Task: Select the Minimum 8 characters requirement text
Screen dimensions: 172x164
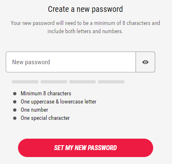Action: pos(46,94)
